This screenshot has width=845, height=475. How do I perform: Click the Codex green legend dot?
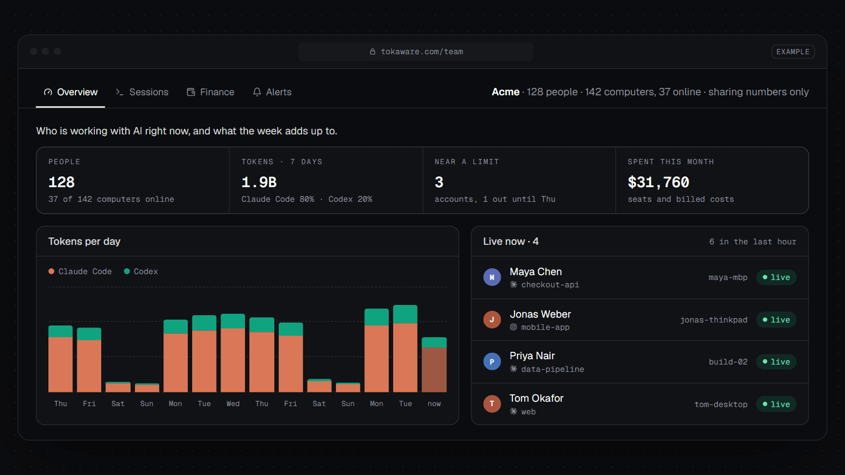[x=127, y=271]
